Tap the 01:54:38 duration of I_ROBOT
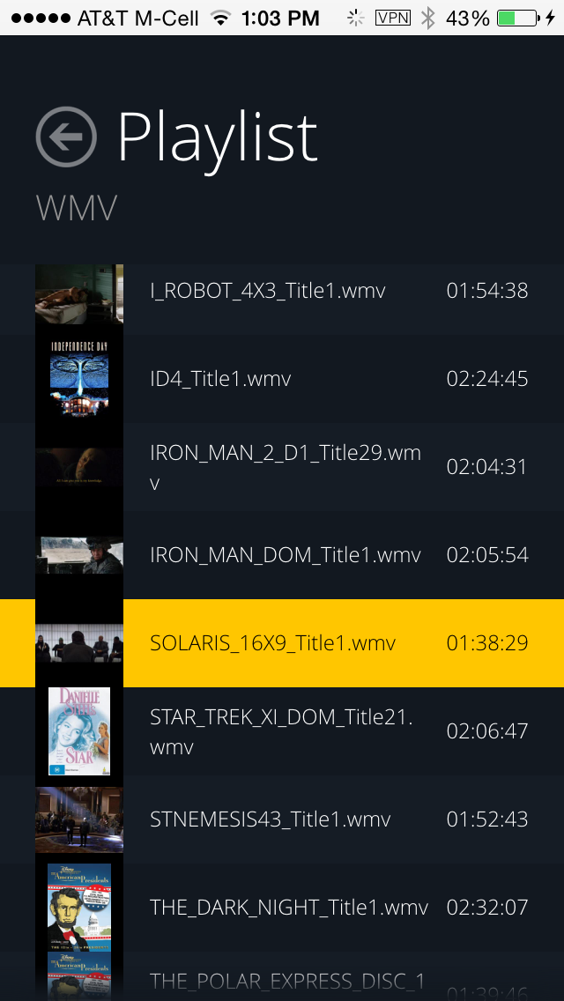Screen dimensions: 564x1001 pyautogui.click(x=487, y=291)
